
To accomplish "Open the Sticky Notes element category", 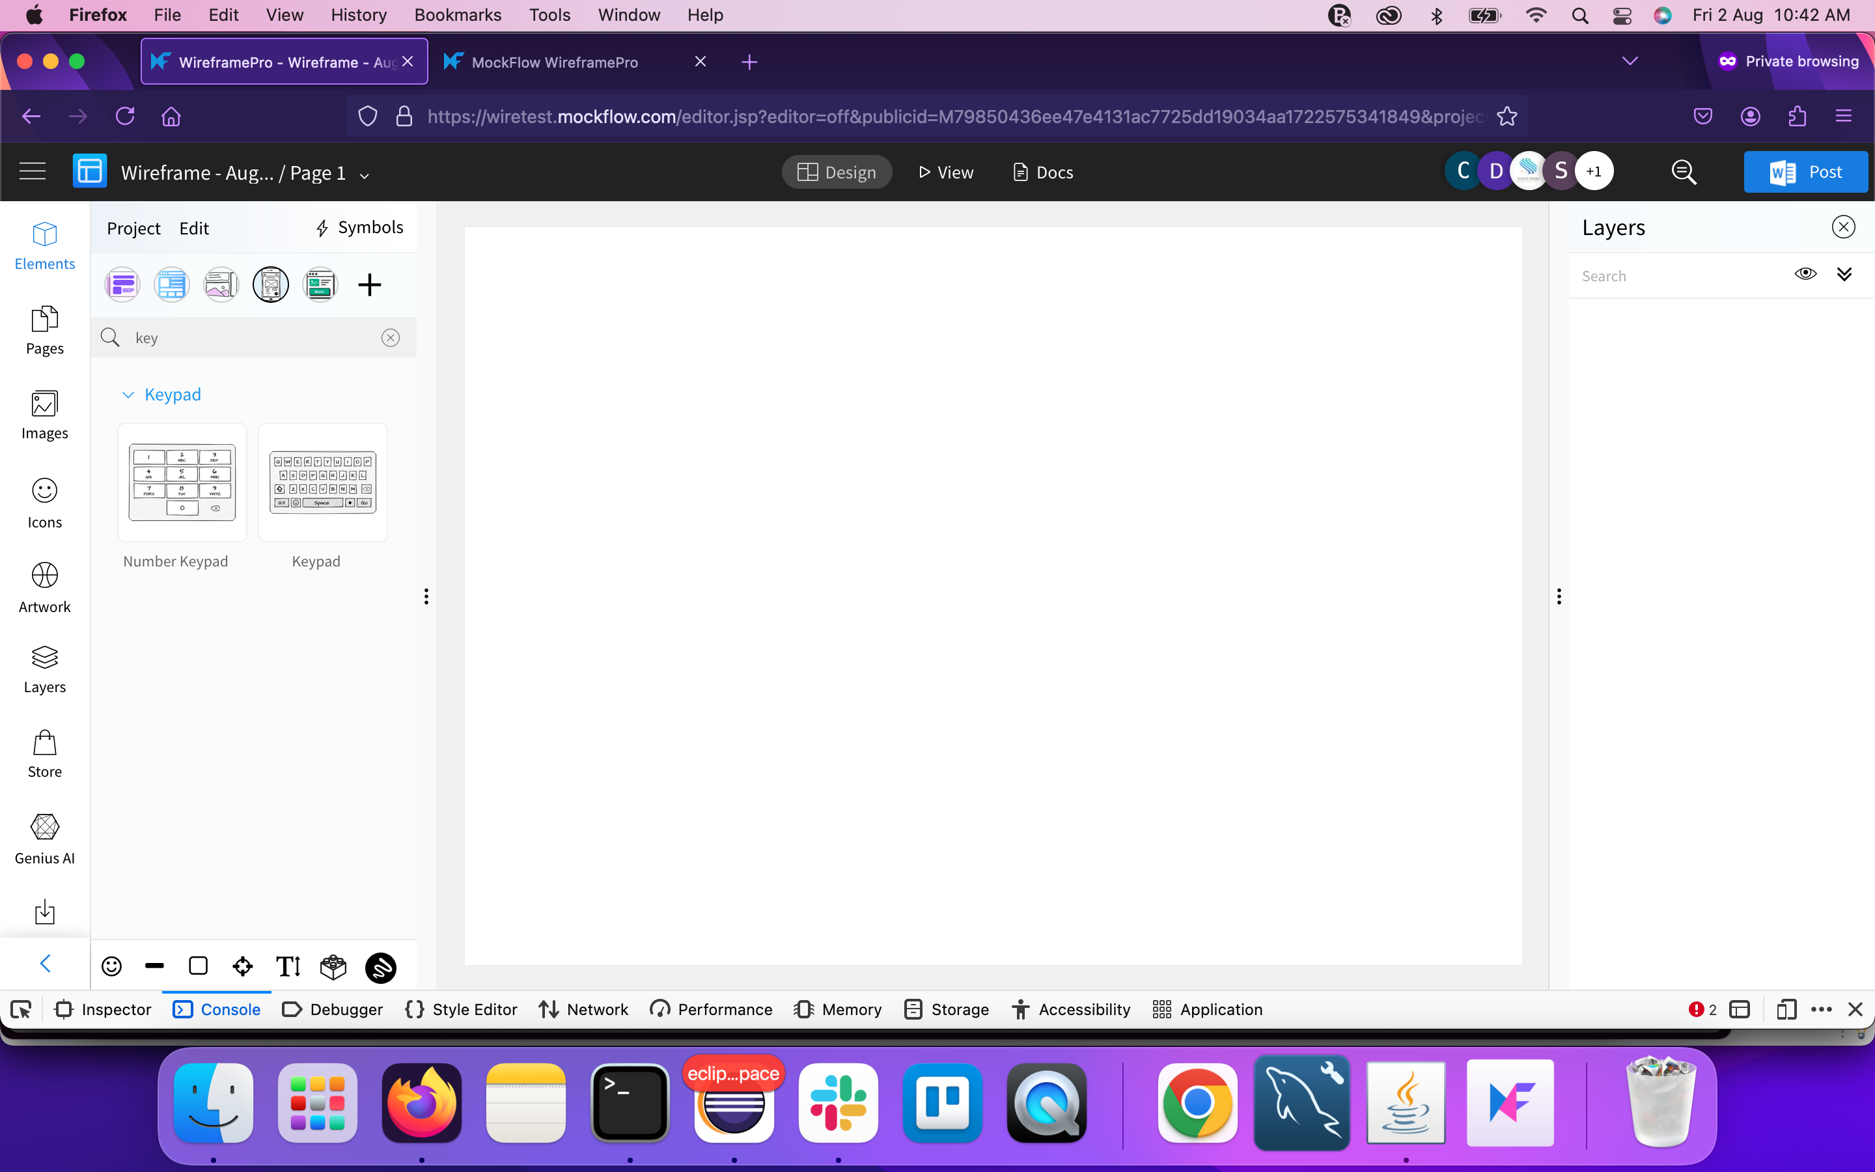I will pos(122,284).
